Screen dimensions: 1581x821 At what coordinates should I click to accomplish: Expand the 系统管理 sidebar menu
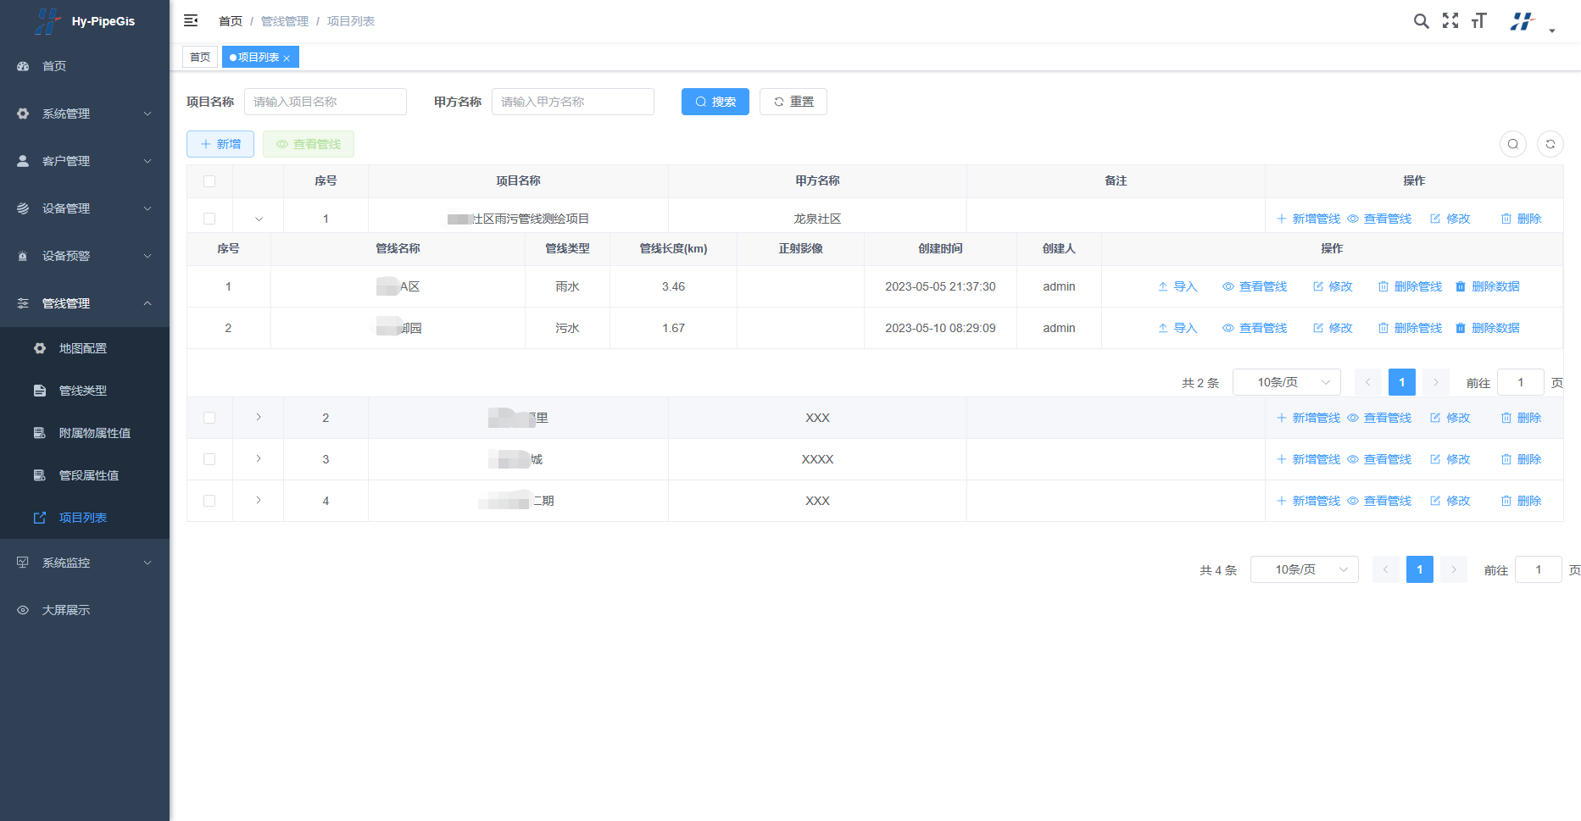tap(85, 114)
